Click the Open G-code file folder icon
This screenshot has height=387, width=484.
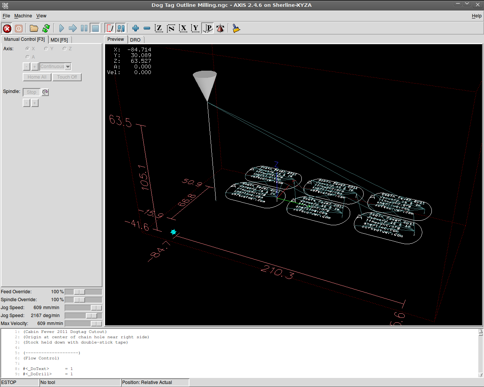click(34, 28)
